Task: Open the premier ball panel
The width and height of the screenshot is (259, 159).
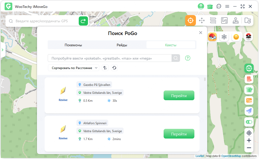Action: (x=248, y=37)
